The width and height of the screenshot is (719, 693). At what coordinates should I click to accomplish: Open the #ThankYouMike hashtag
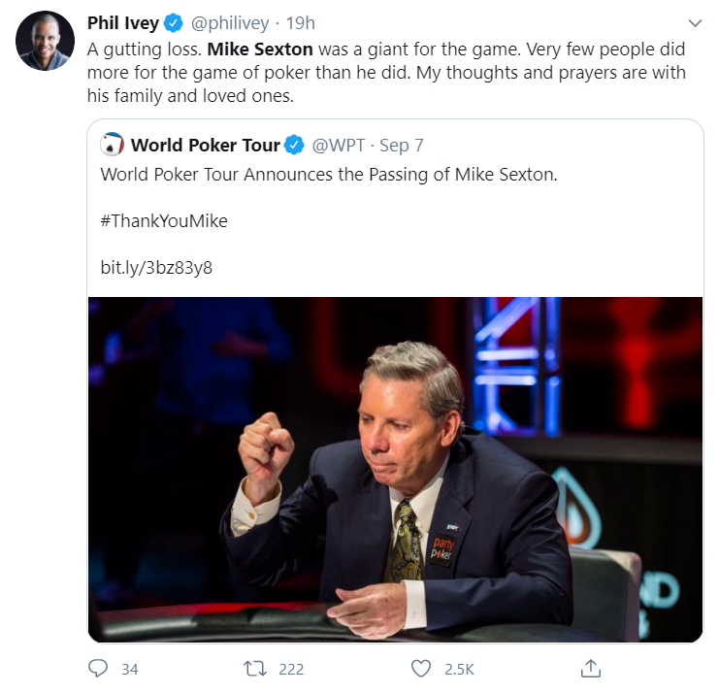163,220
